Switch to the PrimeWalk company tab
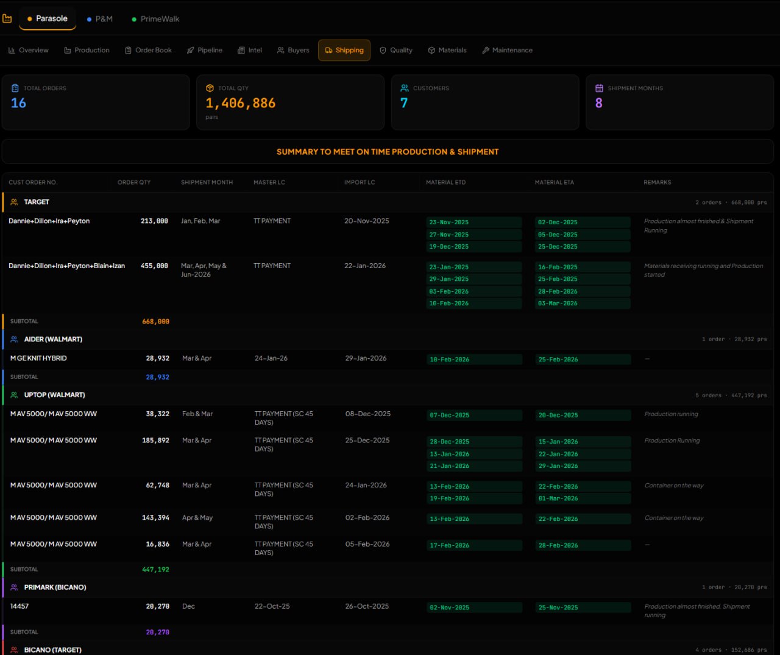The image size is (780, 655). click(155, 19)
